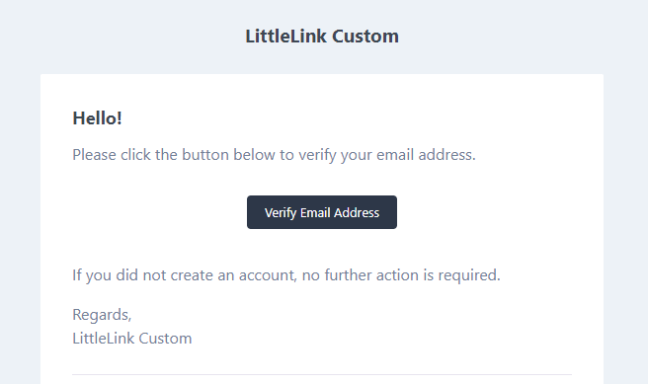Open the LittleLink Custom header link
Viewport: 648px width, 384px height.
point(322,37)
